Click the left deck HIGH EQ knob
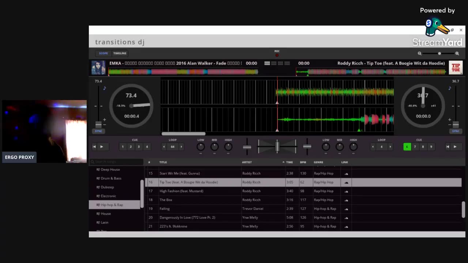The height and width of the screenshot is (263, 468). [228, 147]
